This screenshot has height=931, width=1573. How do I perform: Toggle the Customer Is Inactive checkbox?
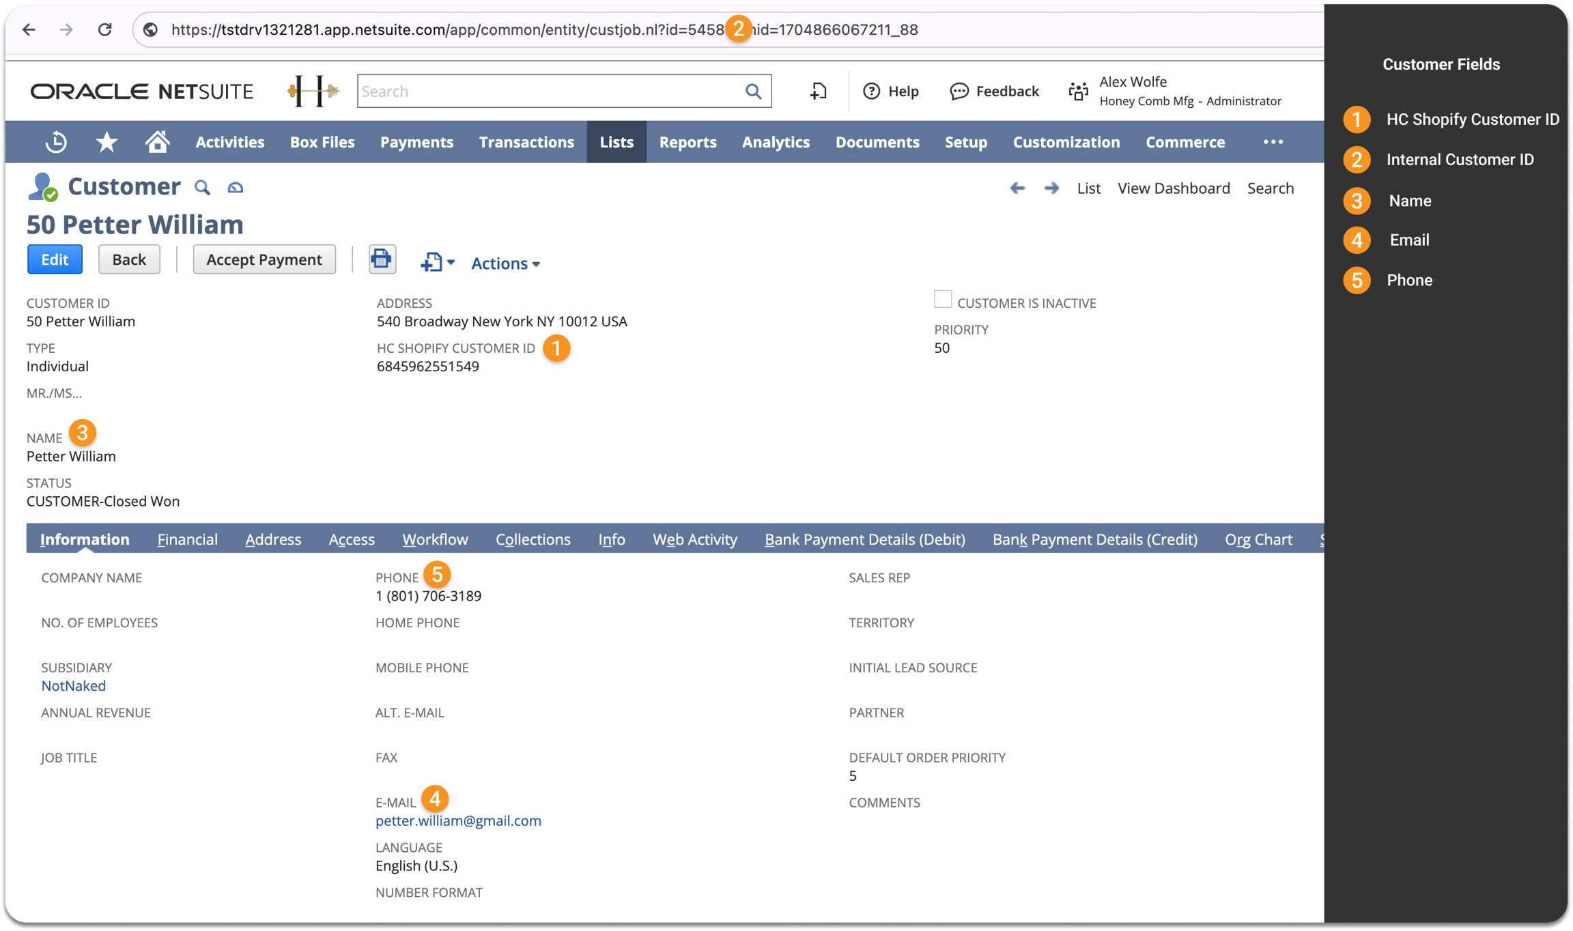pos(942,300)
